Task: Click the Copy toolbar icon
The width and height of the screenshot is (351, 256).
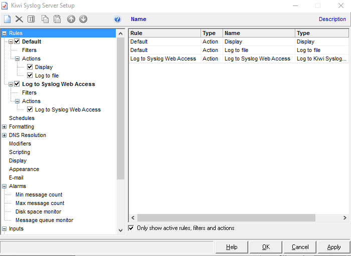Action: 45,19
